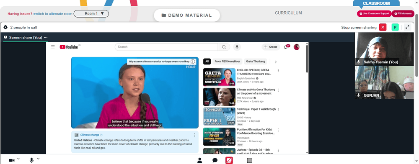Click the gray square icon in bottom bar
This screenshot has width=419, height=164.
250,160
